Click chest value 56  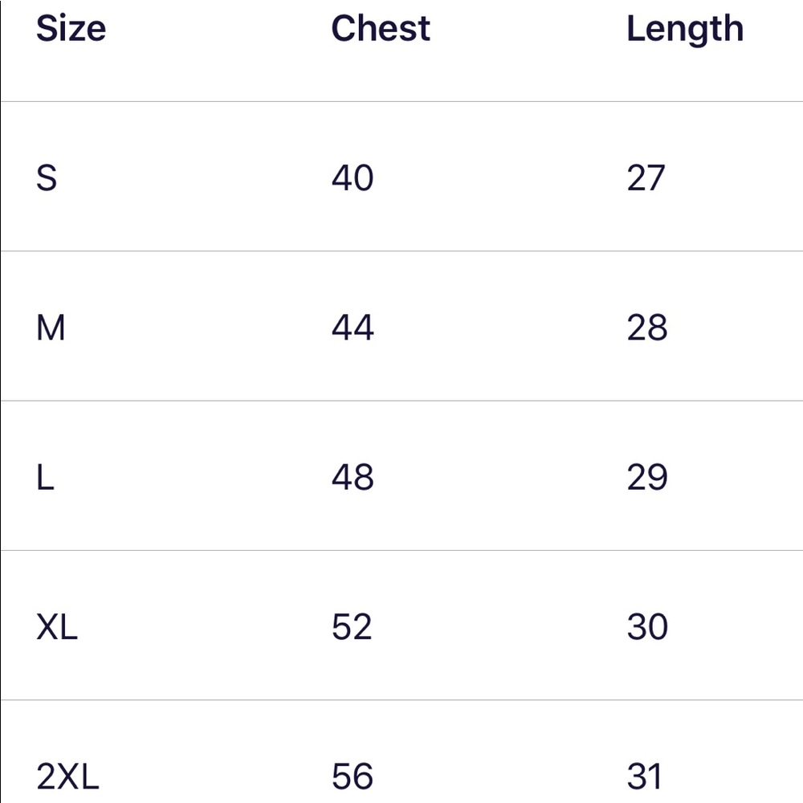(x=353, y=777)
